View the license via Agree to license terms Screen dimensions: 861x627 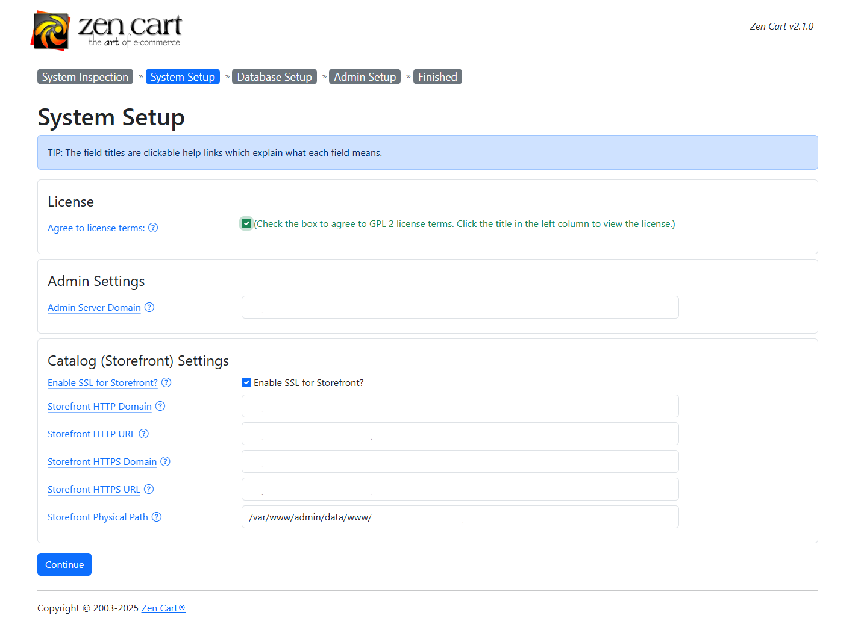pyautogui.click(x=95, y=228)
